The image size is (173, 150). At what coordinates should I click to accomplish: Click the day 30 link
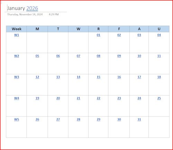tap(119, 119)
